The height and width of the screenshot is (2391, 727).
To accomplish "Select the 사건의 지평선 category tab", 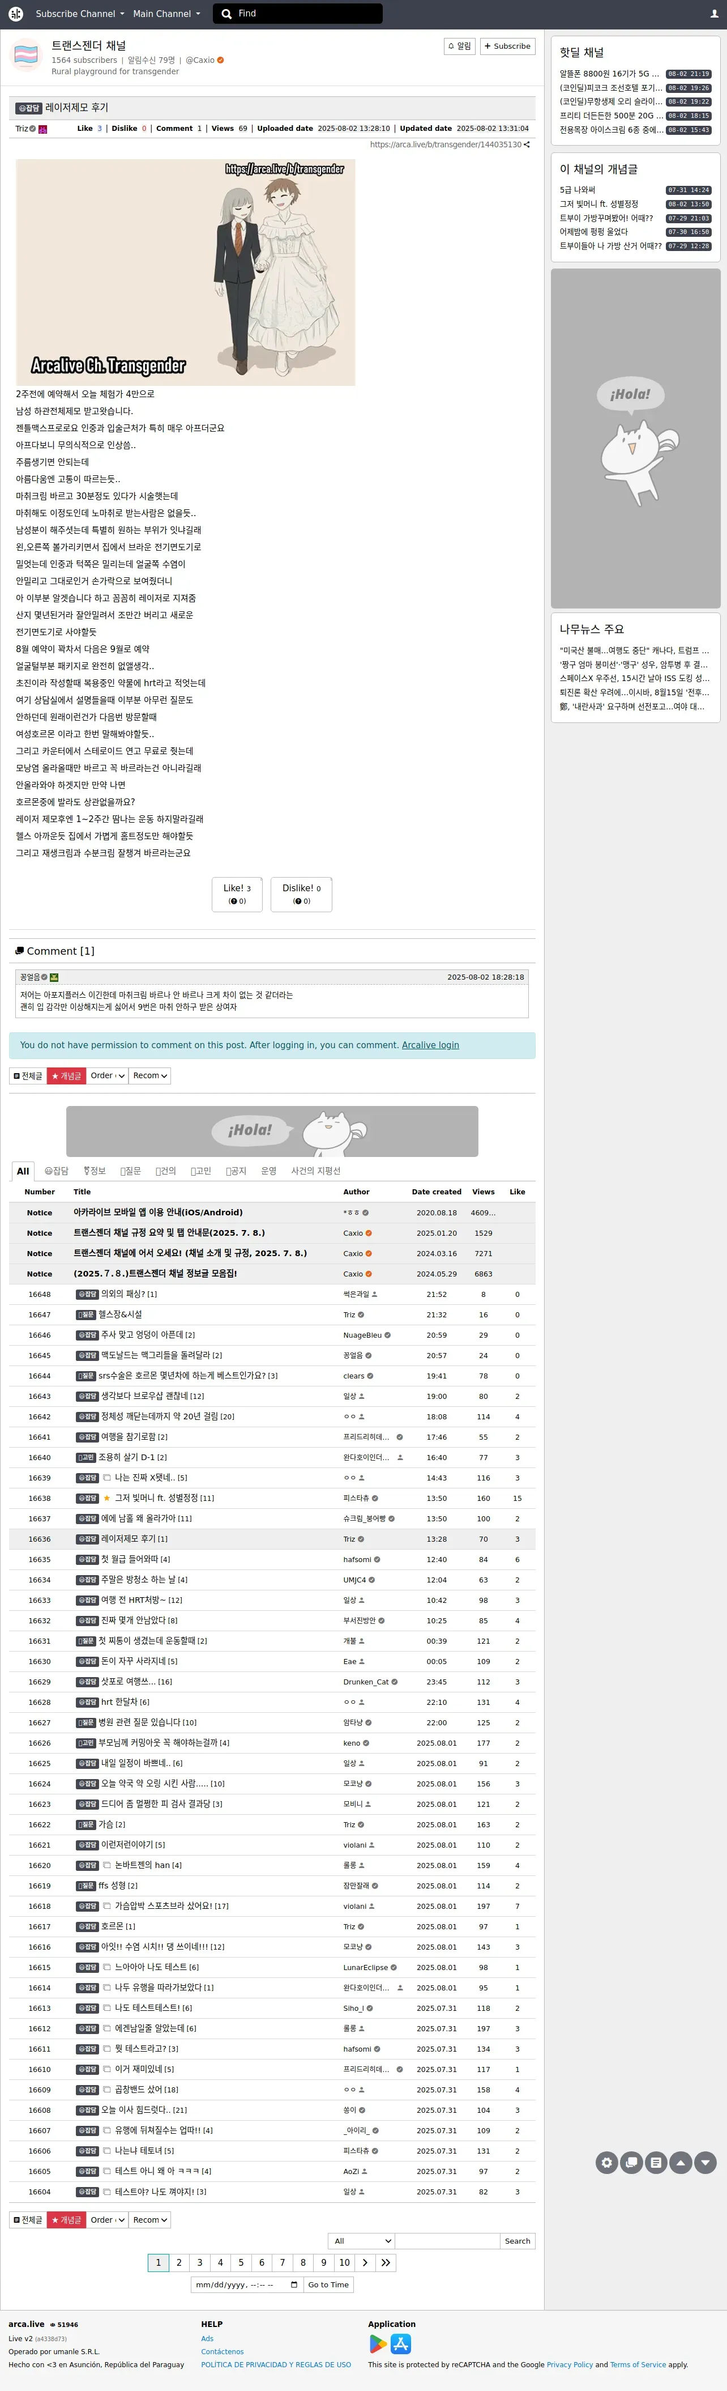I will (315, 1171).
